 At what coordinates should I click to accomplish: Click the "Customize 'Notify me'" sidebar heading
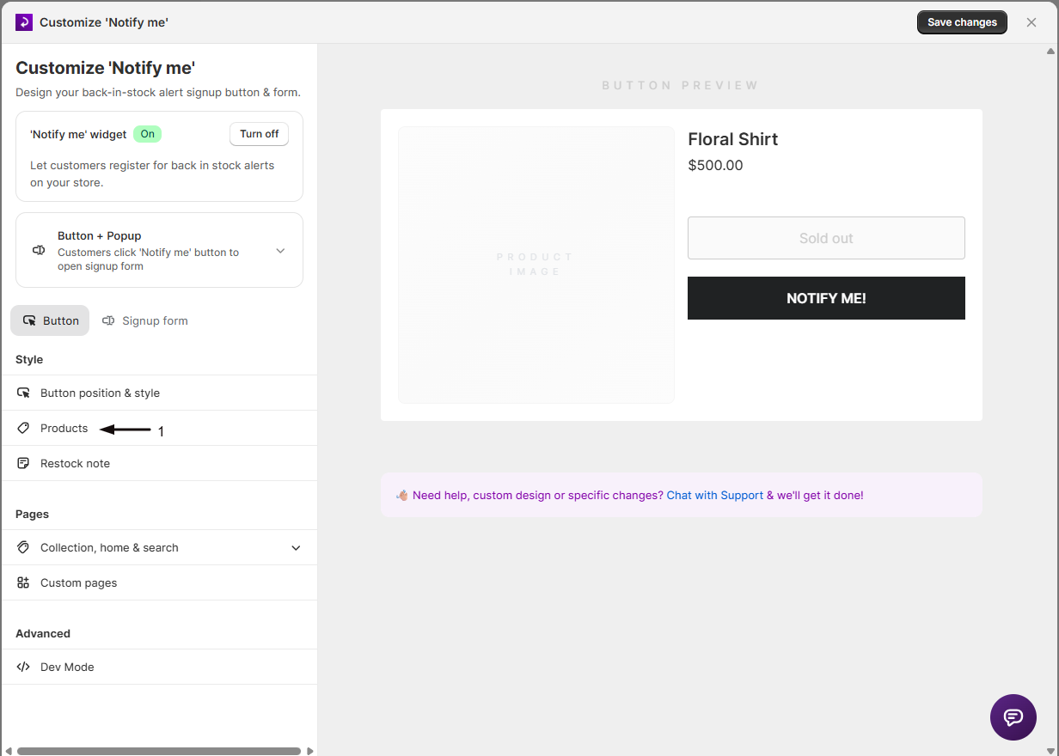pos(106,68)
